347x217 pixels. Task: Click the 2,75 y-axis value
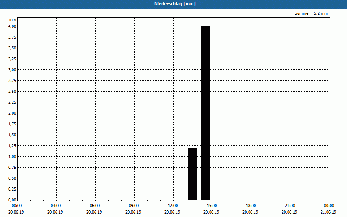[x=12, y=81]
